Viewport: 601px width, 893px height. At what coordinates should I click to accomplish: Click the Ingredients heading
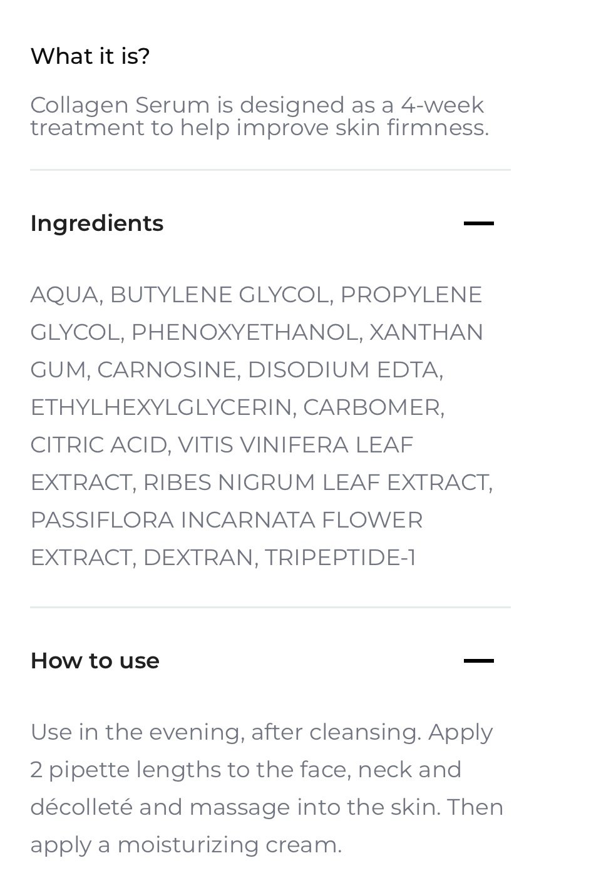(97, 223)
